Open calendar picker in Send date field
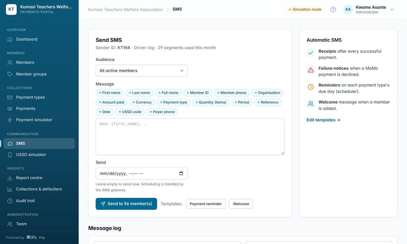 [x=181, y=173]
